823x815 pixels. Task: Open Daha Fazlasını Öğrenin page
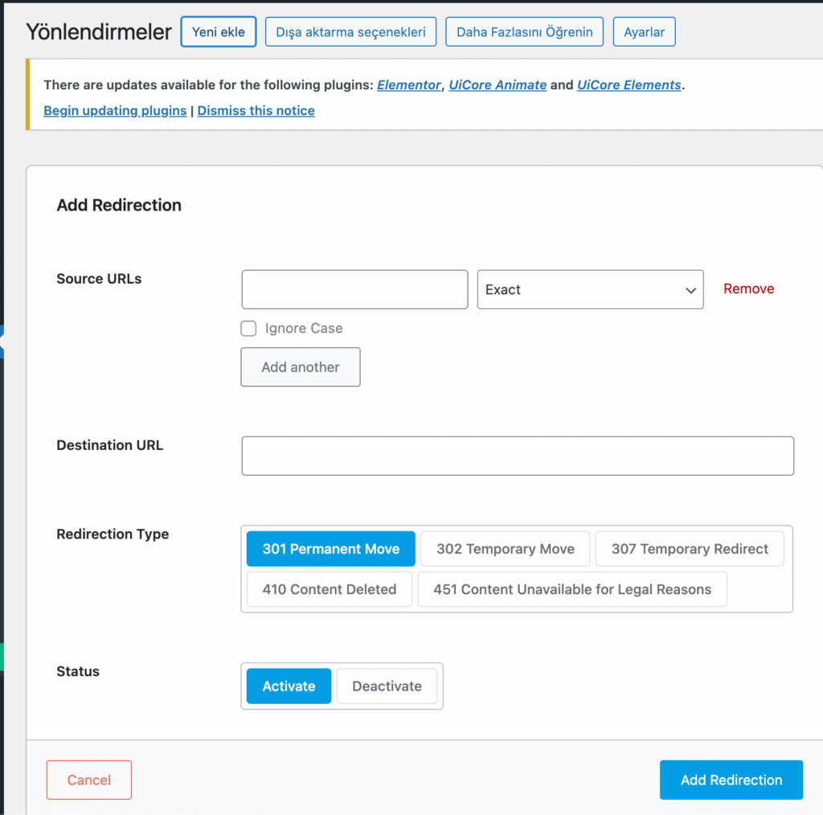tap(524, 32)
